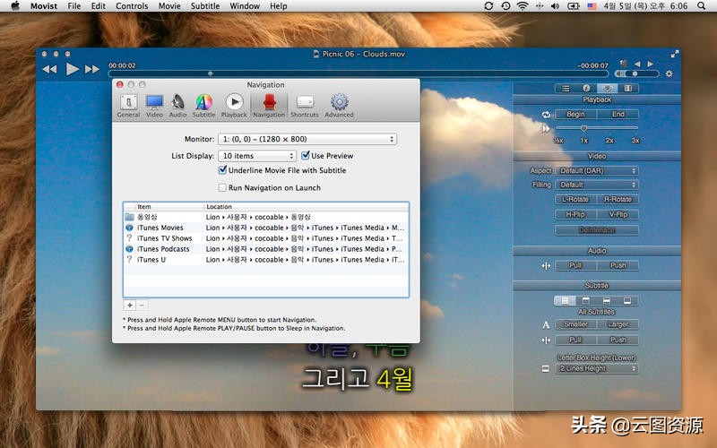Click the L-Rotate button
The height and width of the screenshot is (448, 717).
(x=574, y=200)
